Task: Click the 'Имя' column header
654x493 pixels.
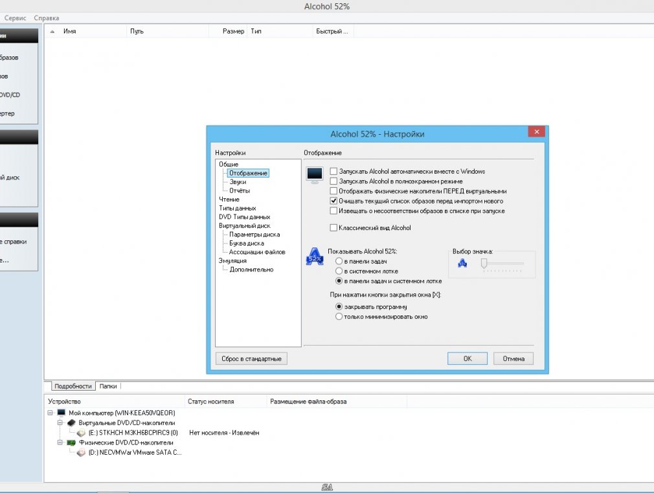Action: tap(85, 31)
